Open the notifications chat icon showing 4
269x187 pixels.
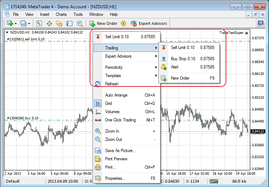pyautogui.click(x=260, y=23)
